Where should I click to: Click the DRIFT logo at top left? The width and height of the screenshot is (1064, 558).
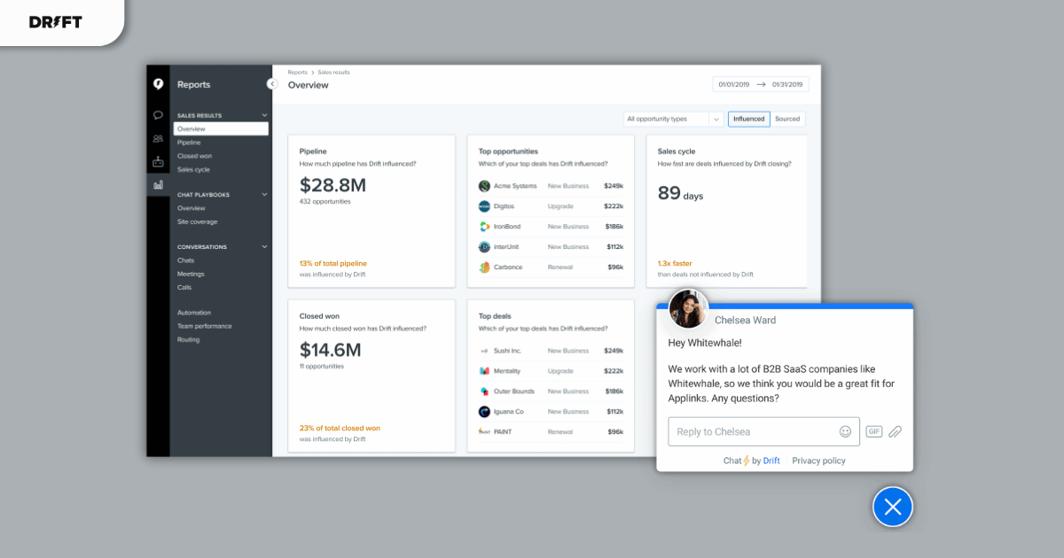[56, 22]
